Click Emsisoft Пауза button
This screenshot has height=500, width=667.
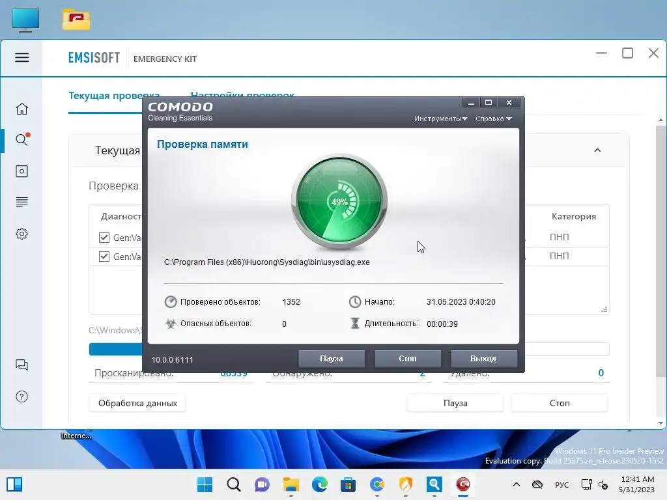(455, 403)
